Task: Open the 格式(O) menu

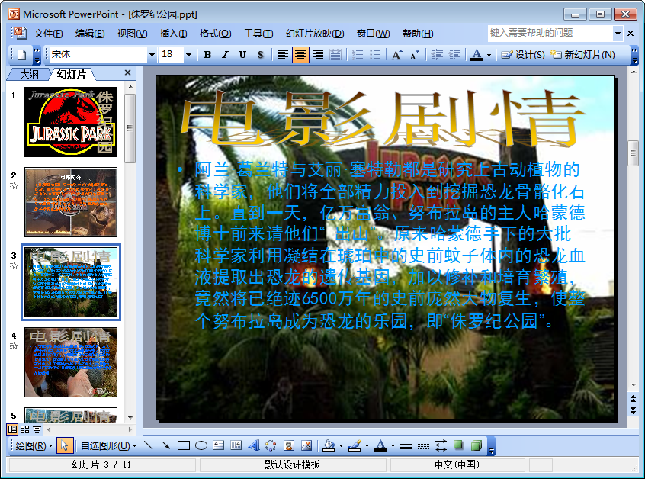Action: (215, 34)
